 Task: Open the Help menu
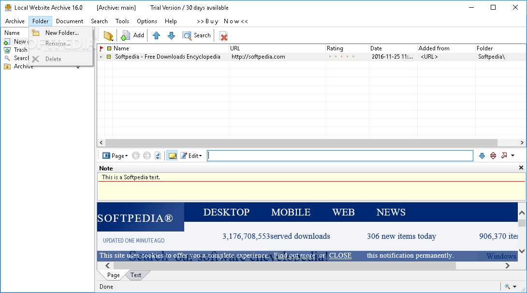coord(171,21)
